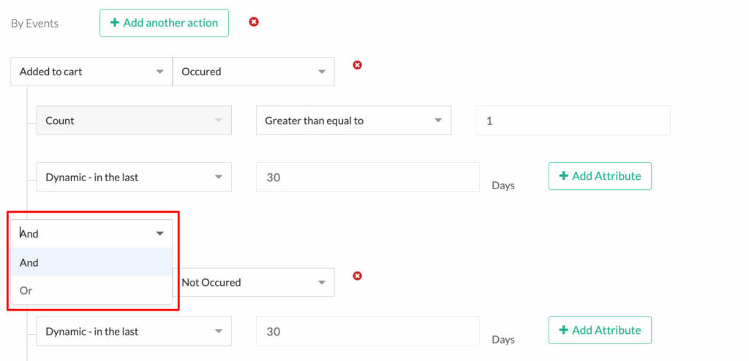Image resolution: width=749 pixels, height=361 pixels.
Task: Click the first 30 days input field
Action: (367, 177)
